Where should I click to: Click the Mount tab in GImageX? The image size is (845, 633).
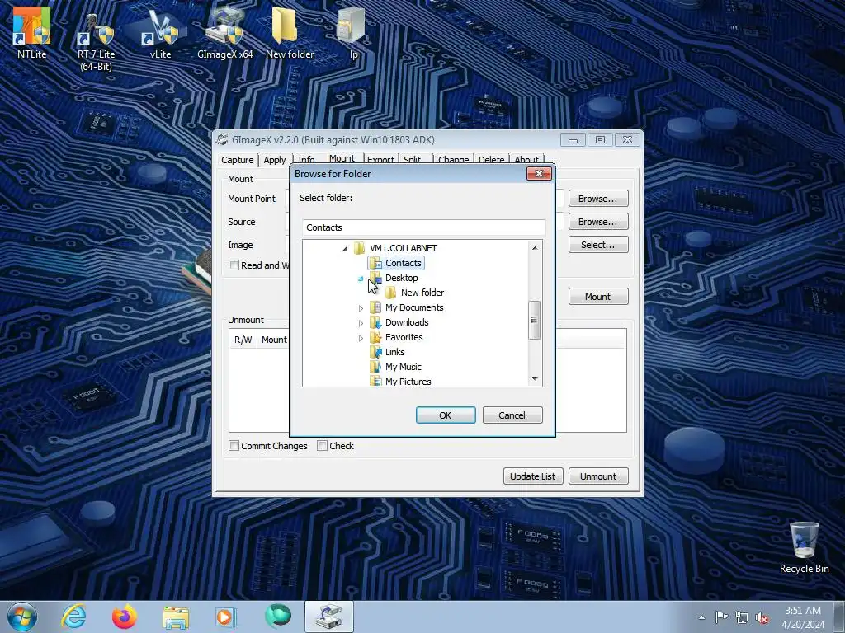tap(342, 158)
